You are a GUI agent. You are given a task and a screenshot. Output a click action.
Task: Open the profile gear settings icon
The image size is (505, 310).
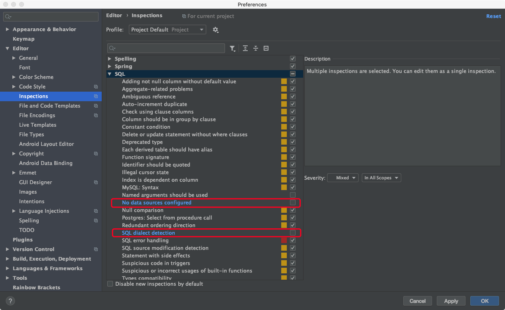216,30
